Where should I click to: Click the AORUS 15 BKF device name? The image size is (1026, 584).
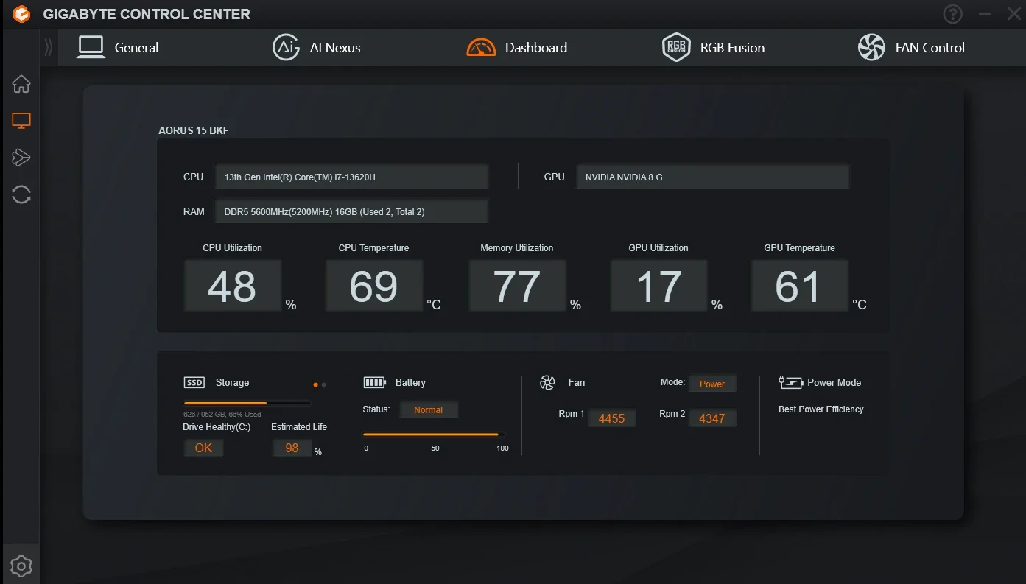(194, 131)
